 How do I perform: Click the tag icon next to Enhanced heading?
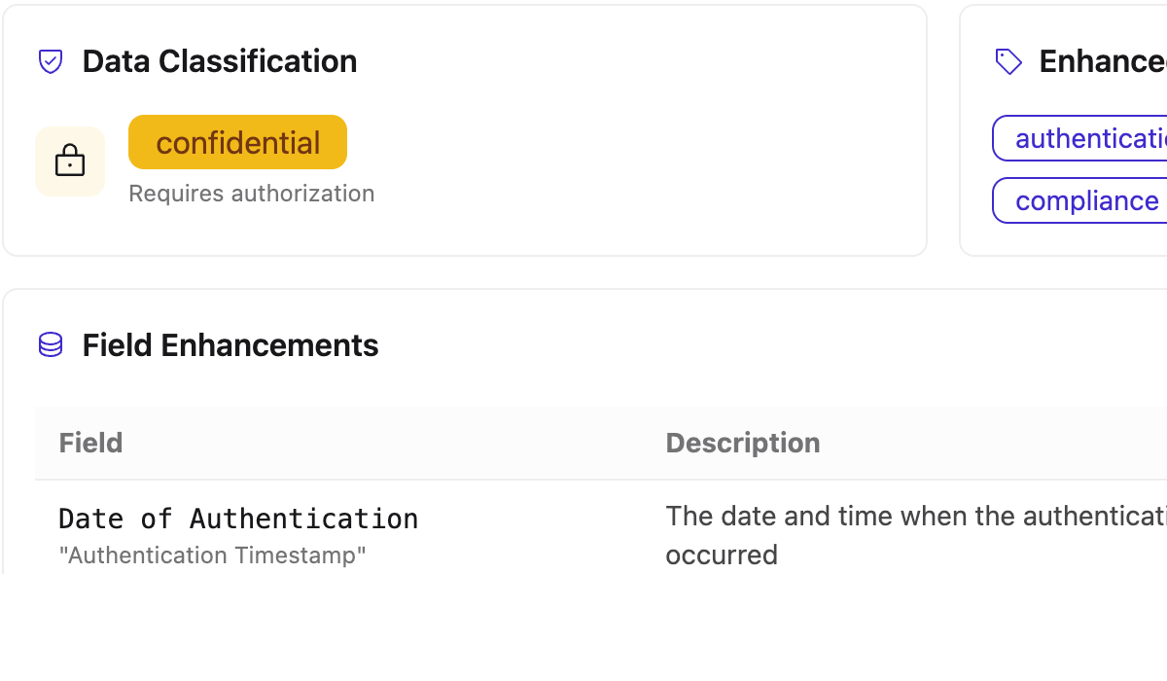[1008, 61]
